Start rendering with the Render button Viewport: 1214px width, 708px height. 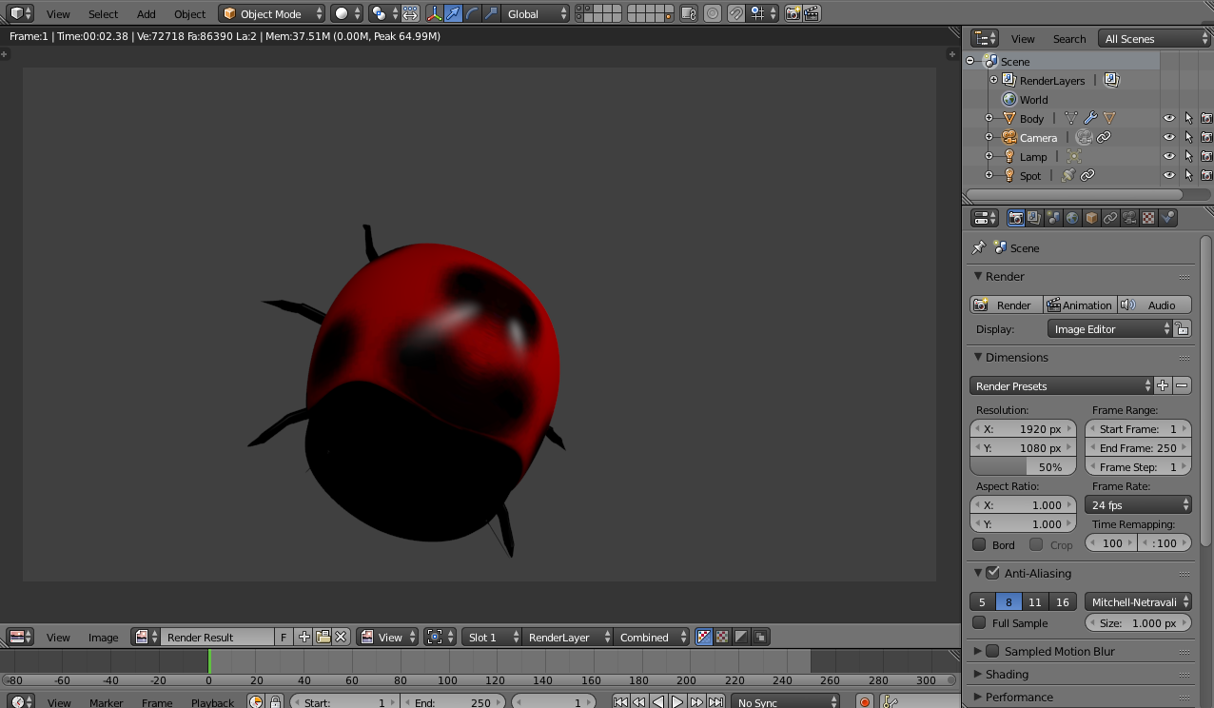[1006, 305]
